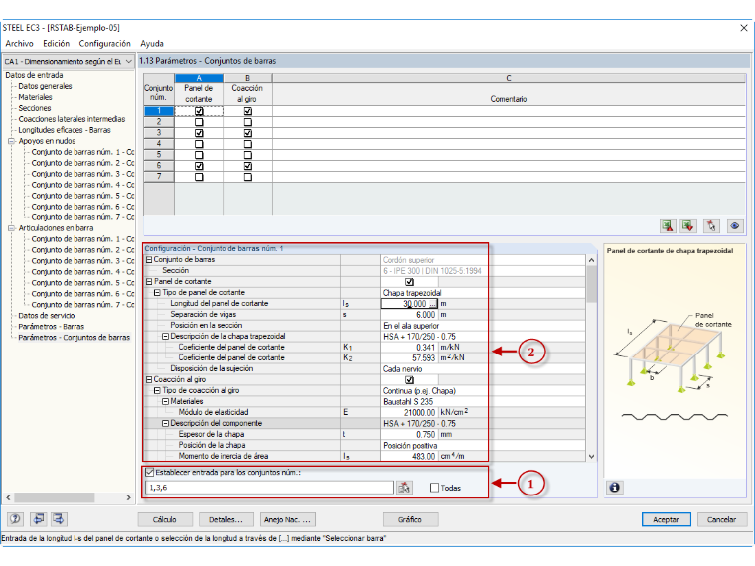Open the Configuración menu
The height and width of the screenshot is (566, 755).
coord(105,44)
